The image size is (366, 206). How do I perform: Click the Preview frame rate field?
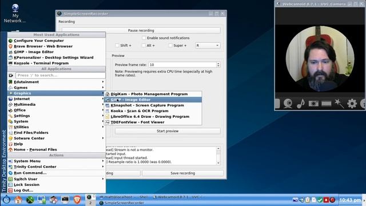tap(182, 65)
